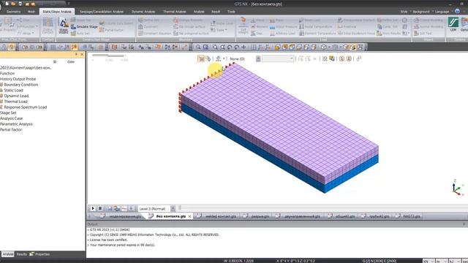Click the Constraint boundary button
Viewport: 468px width, 263px height.
point(148,26)
